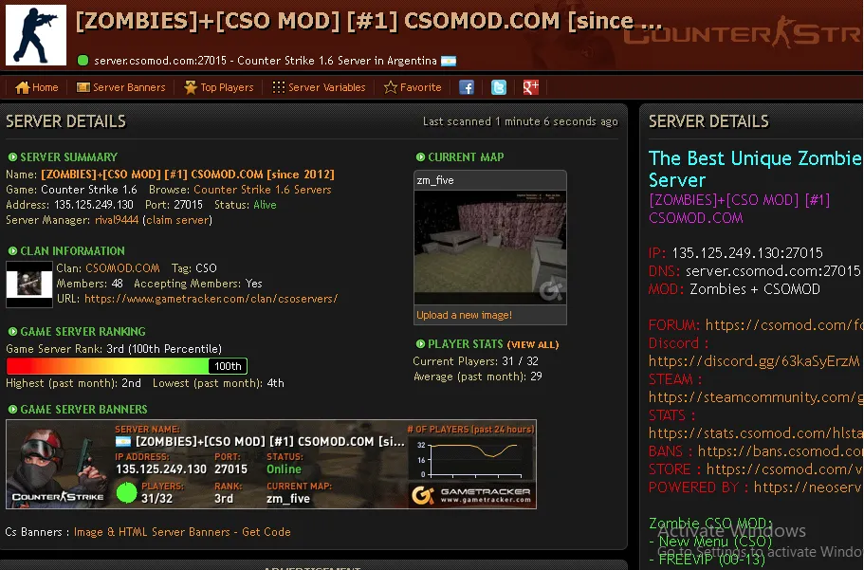Open the steamcommunity.com link in sidebar
Screen dimensions: 864x570
(756, 396)
